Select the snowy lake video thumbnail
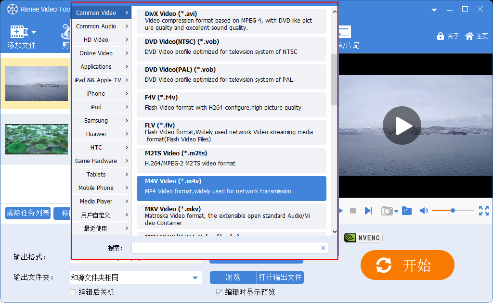 [37, 84]
